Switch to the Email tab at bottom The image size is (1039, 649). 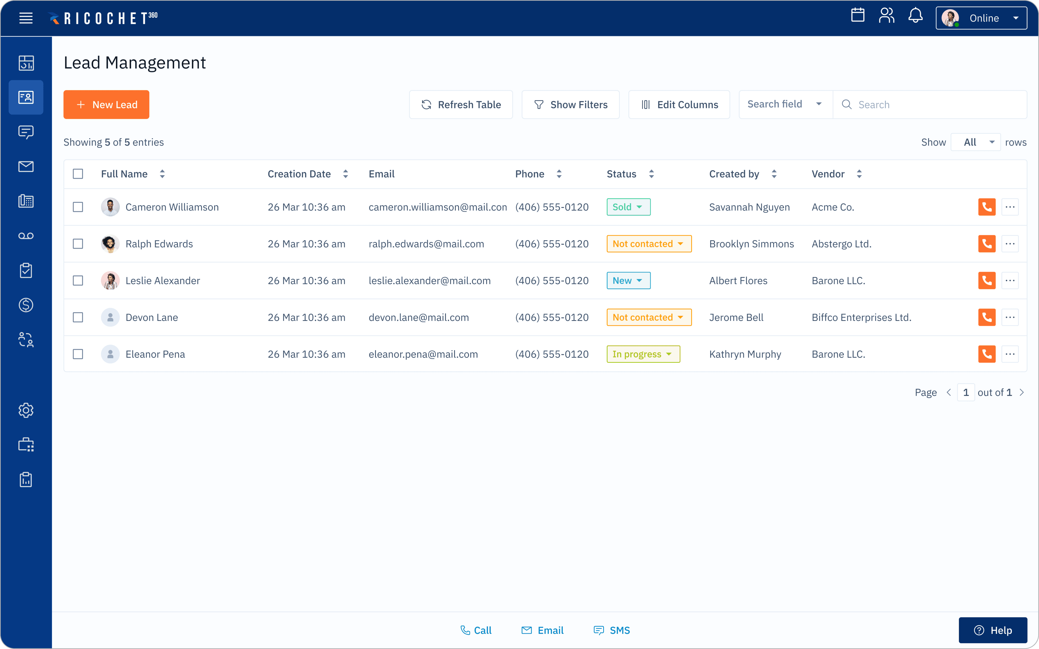pos(542,630)
